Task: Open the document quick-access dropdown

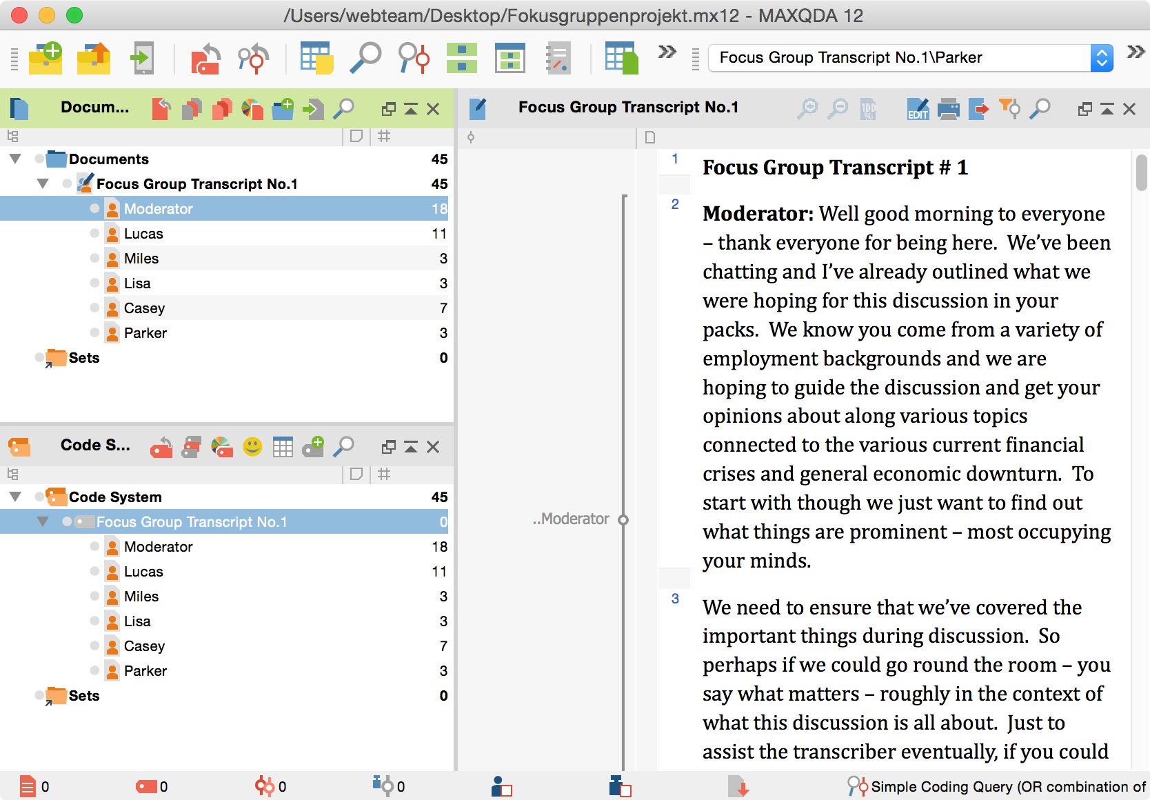Action: [x=1102, y=58]
